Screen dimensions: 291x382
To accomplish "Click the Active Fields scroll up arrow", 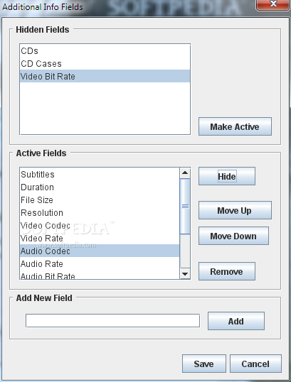I will (x=185, y=173).
